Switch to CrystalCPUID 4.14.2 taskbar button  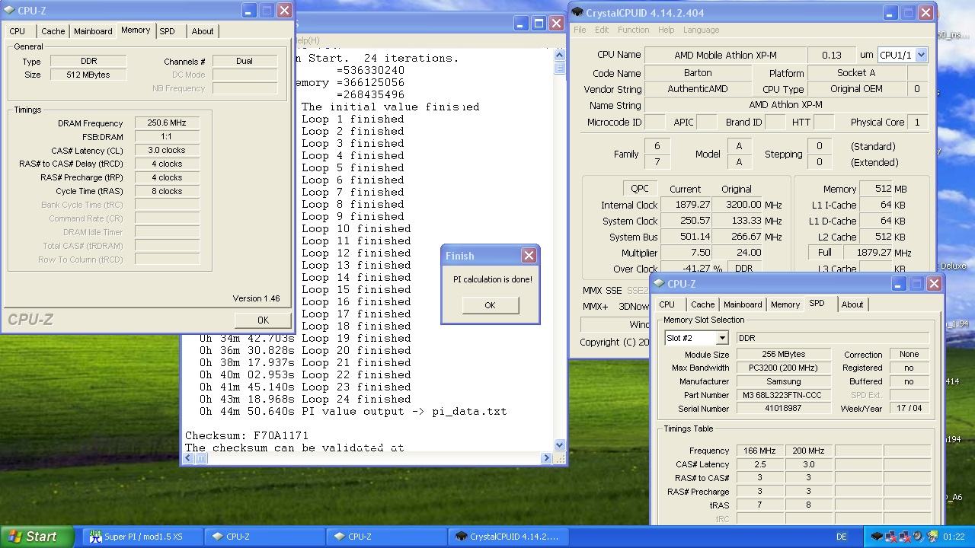click(508, 537)
